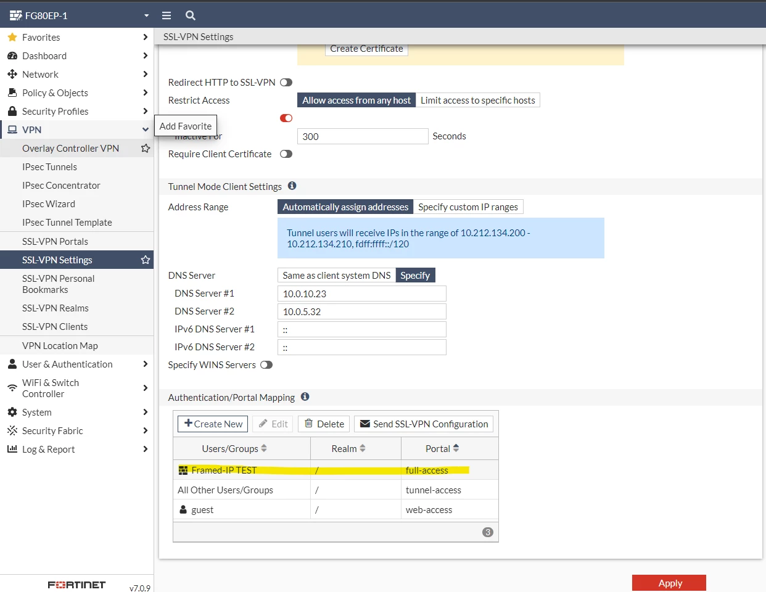Click the FortiGate device icon beside FG80EP-1
766x592 pixels.
(15, 15)
